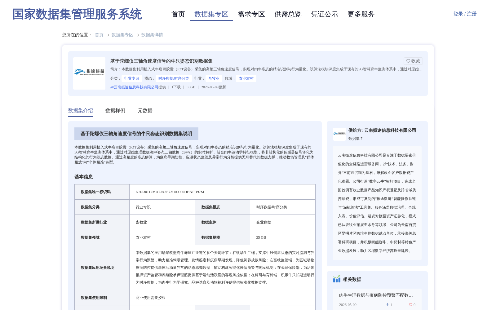Image resolution: width=496 pixels, height=310 pixels.
Task: Switch to the 元数据 tab
Action: tap(145, 111)
